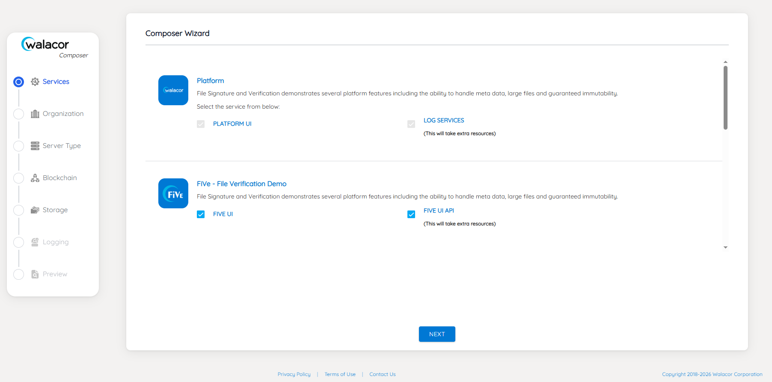The width and height of the screenshot is (772, 382).
Task: Click the LOG SERVICES label
Action: tap(444, 121)
